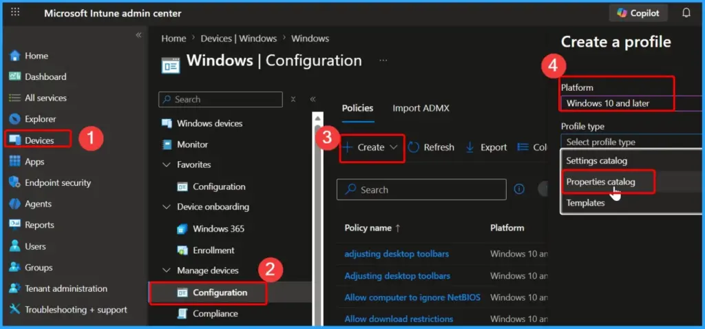Screen dimensions: 705x329
Task: Select the Devices icon in sidebar
Action: click(x=15, y=140)
